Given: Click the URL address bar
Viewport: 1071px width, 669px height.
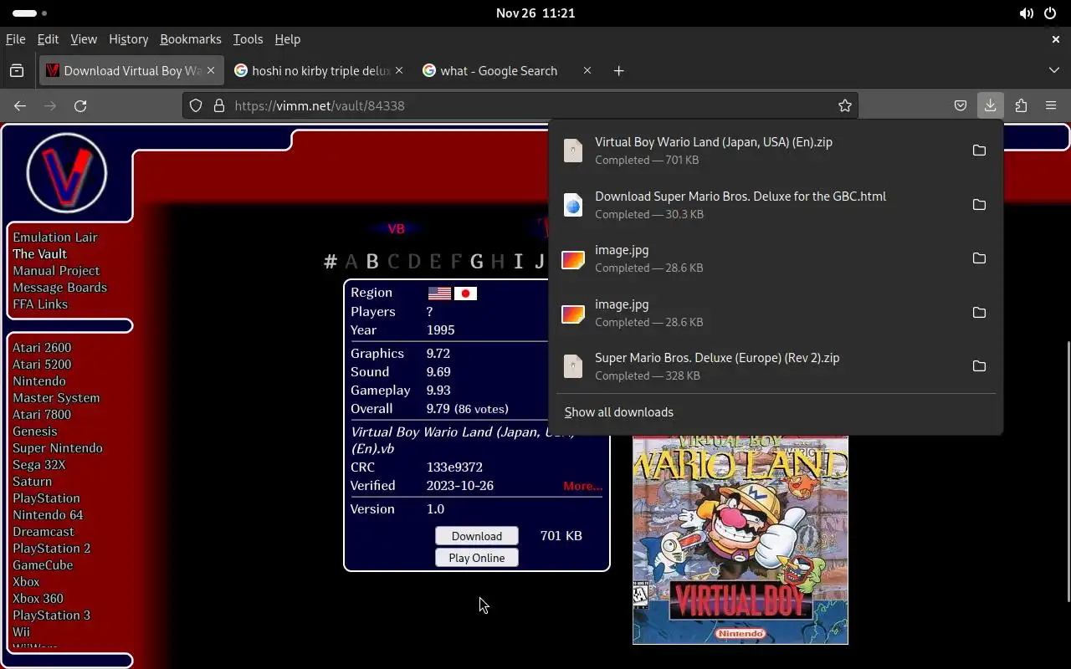Looking at the screenshot, I should click(x=519, y=105).
